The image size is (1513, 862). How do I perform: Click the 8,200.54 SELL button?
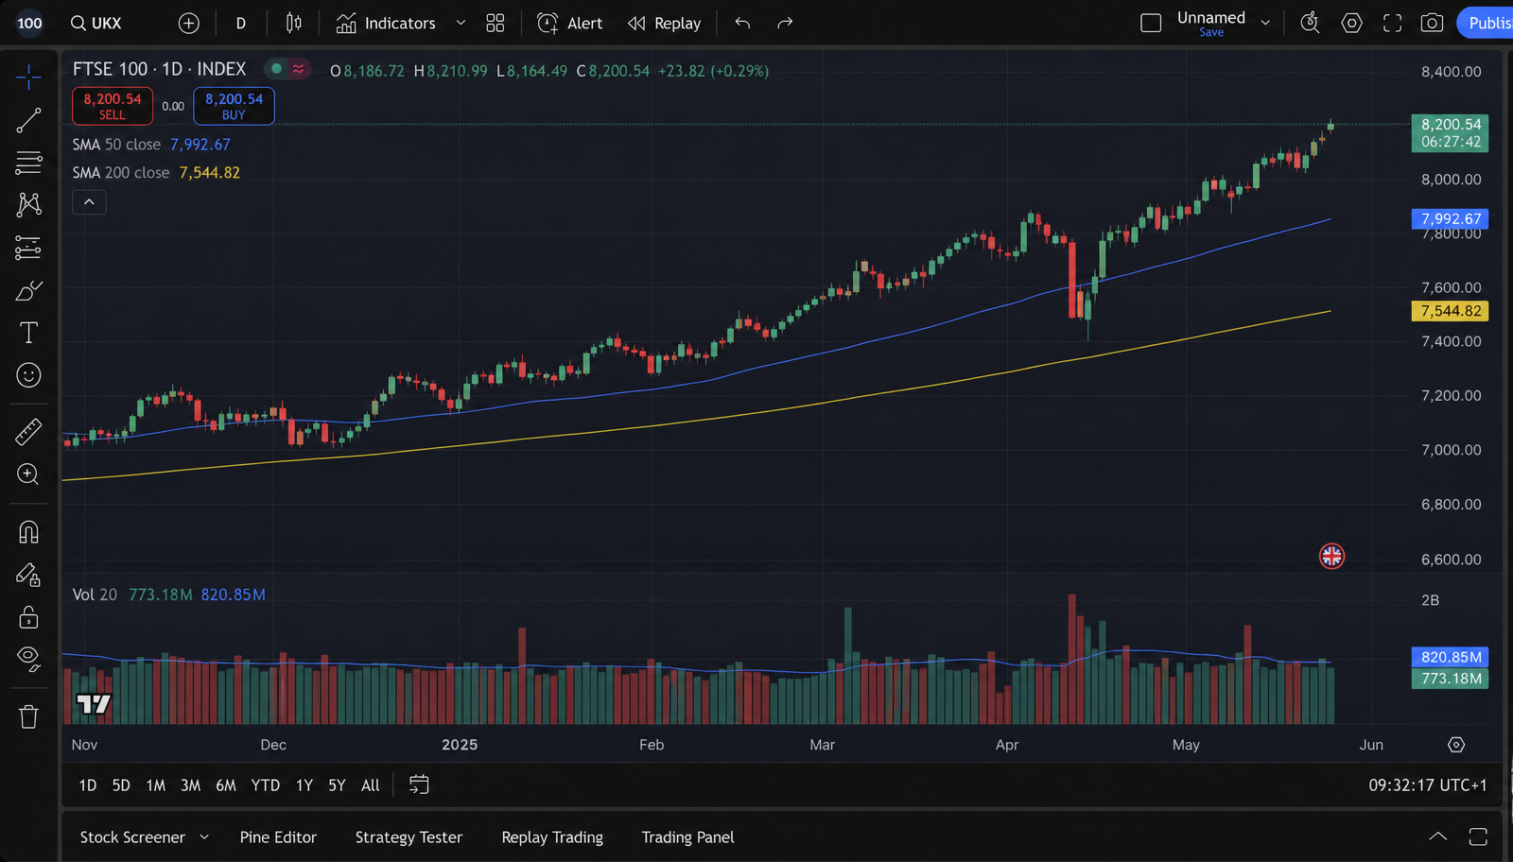click(x=113, y=106)
